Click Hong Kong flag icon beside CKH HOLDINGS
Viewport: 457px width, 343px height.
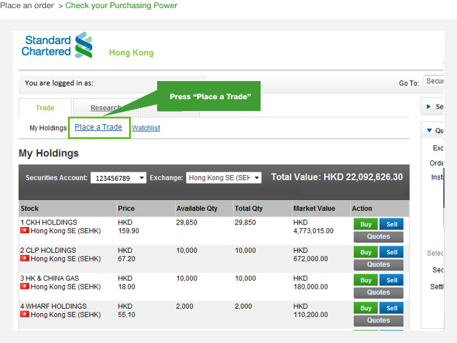pyautogui.click(x=24, y=231)
